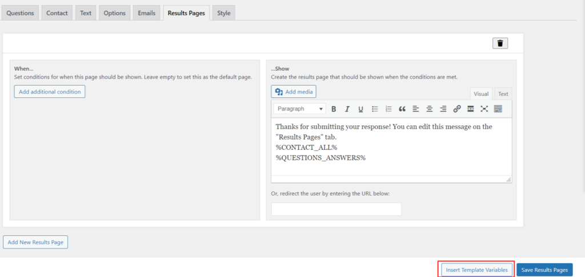This screenshot has height=277, width=585.
Task: Switch editor to Visual mode
Action: 481,94
